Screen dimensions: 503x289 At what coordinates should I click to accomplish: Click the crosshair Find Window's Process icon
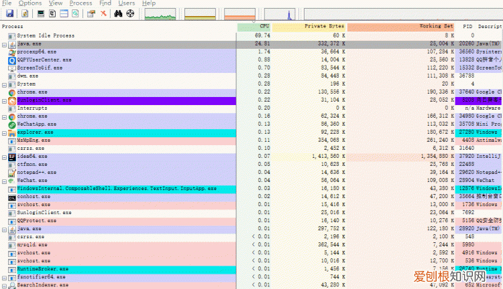coord(130,13)
